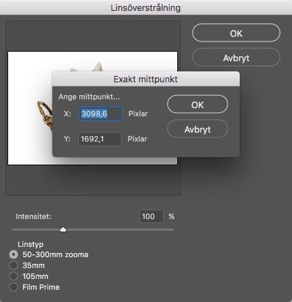The width and height of the screenshot is (292, 302).
Task: Choose the 35mm lens radio button
Action: click(x=14, y=265)
